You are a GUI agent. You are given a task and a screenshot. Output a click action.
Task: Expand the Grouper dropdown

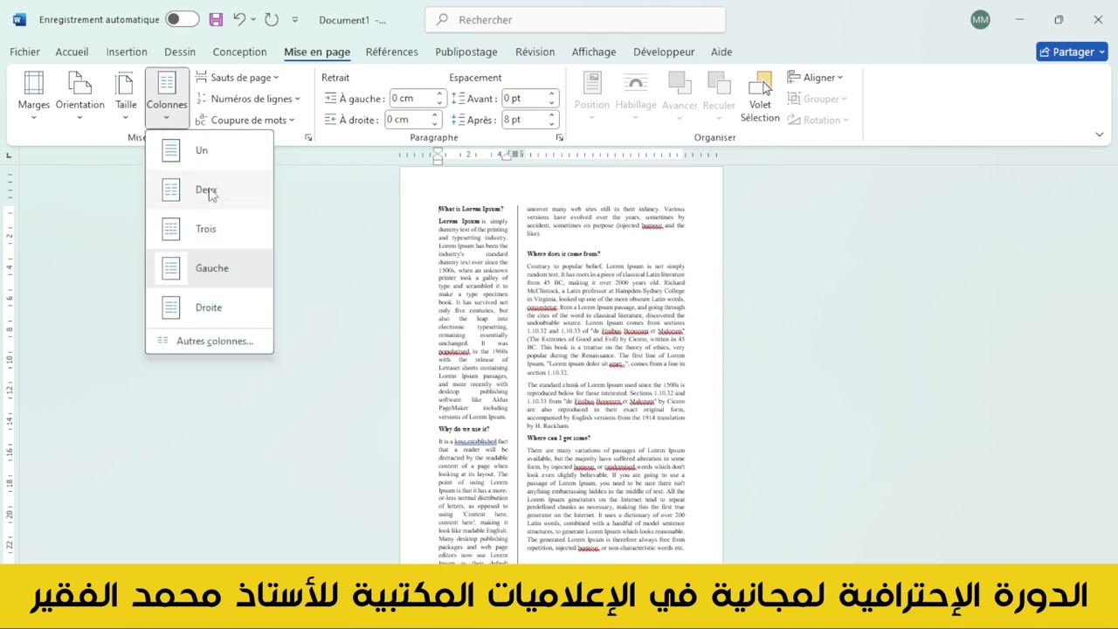click(x=817, y=99)
